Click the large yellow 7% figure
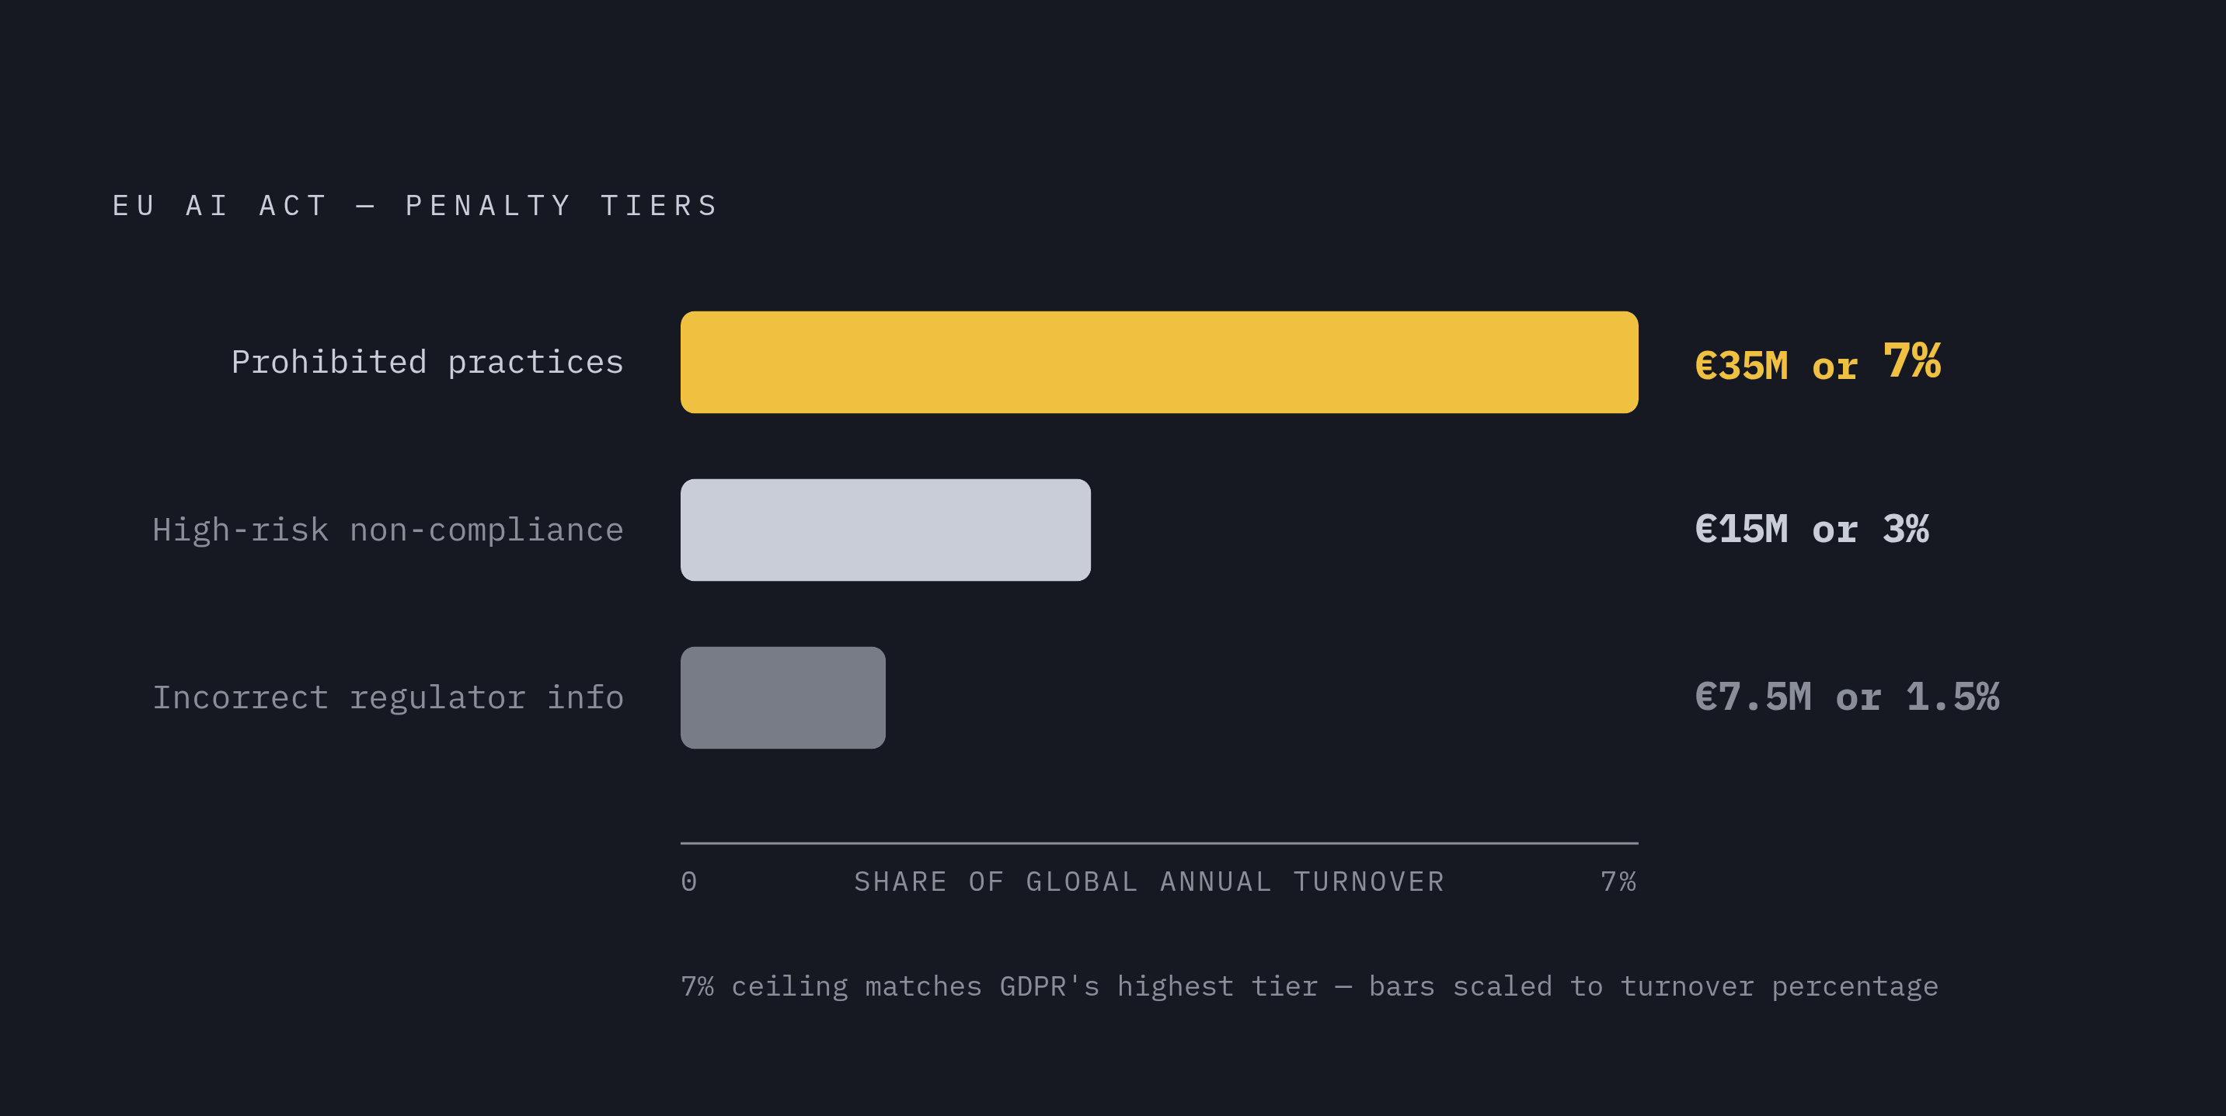Image resolution: width=2226 pixels, height=1116 pixels. [x=1912, y=360]
